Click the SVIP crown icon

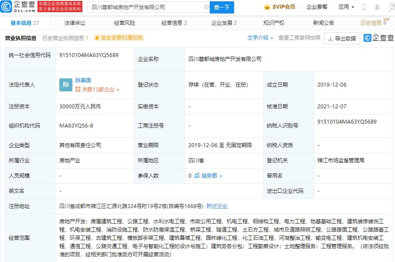(267, 7)
